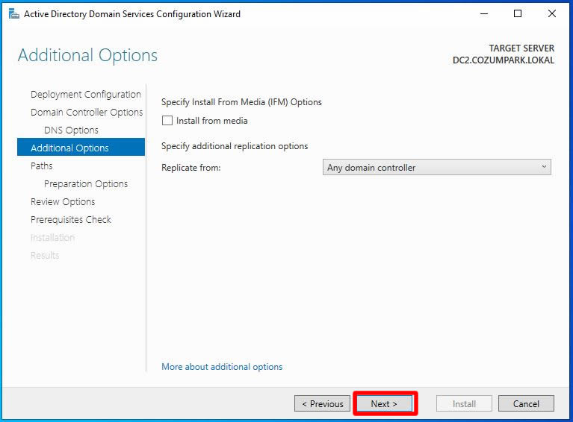Select Domain Controller Options in sidebar
This screenshot has height=422, width=573.
coord(86,113)
